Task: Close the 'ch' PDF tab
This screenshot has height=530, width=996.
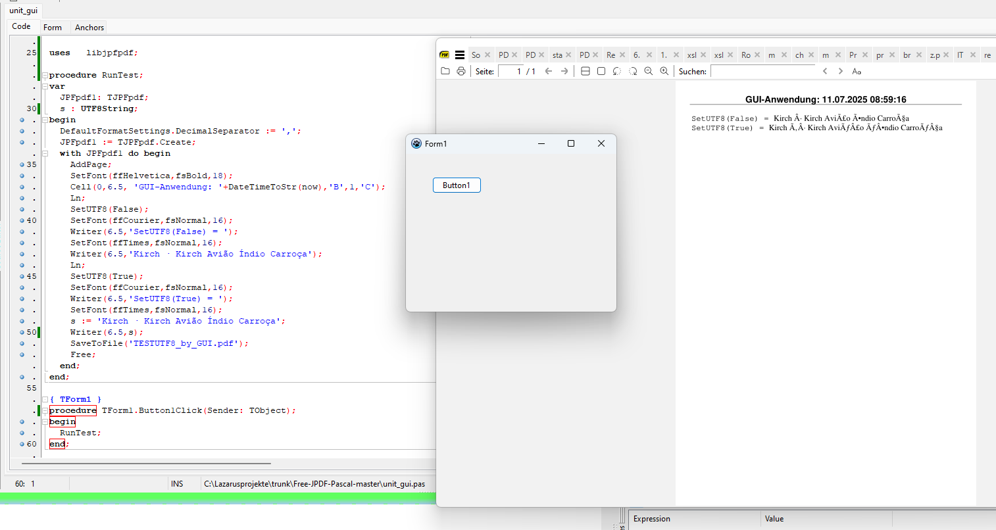Action: pos(811,55)
